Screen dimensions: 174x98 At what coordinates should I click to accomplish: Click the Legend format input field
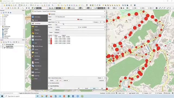[x=74, y=22]
